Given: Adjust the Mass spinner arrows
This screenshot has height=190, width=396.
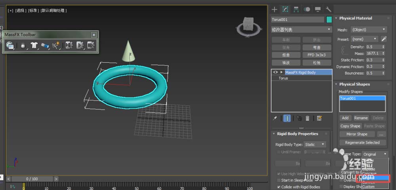Looking at the screenshot, I should (383, 54).
